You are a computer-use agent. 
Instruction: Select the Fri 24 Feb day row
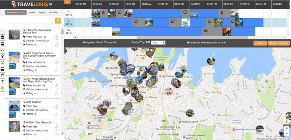[x=69, y=13]
